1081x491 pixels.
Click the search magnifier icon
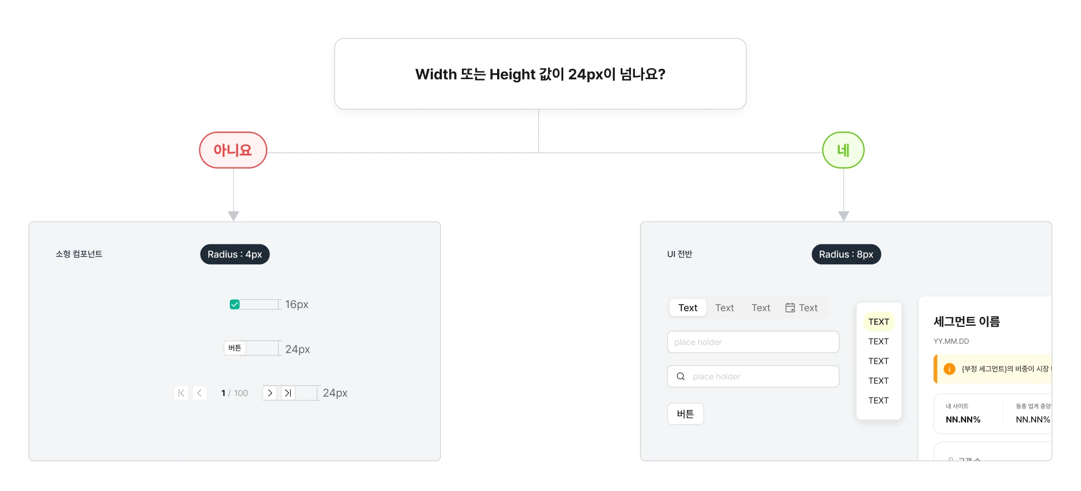tap(680, 376)
